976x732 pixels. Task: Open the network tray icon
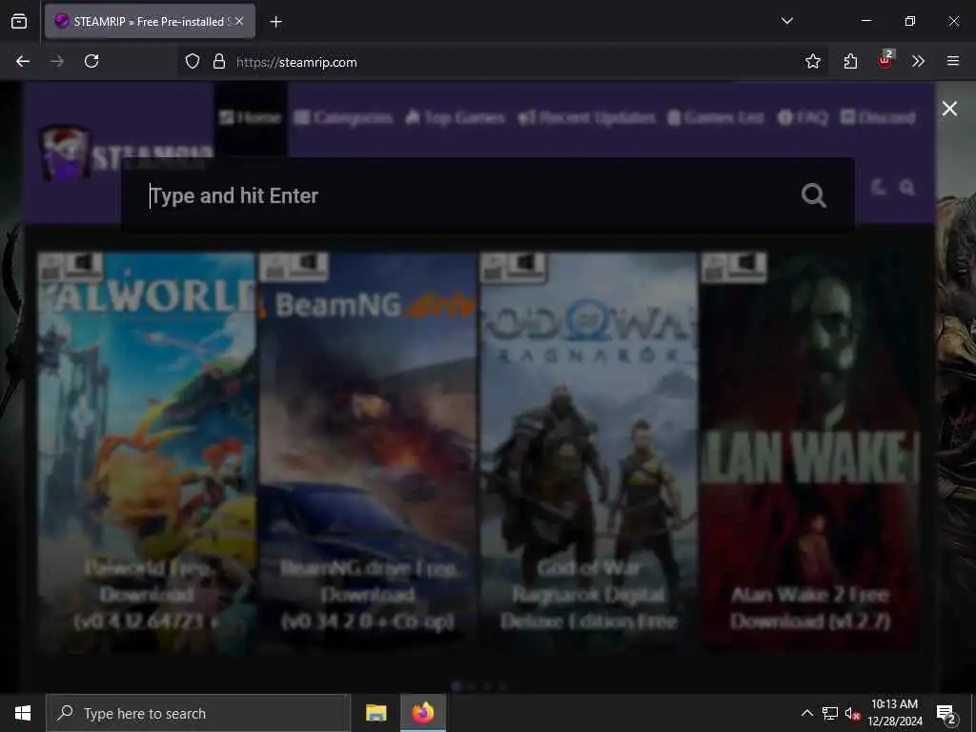830,713
